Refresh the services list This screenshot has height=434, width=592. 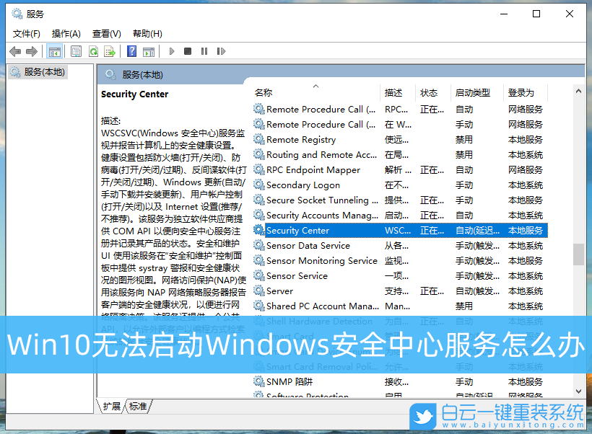[94, 51]
